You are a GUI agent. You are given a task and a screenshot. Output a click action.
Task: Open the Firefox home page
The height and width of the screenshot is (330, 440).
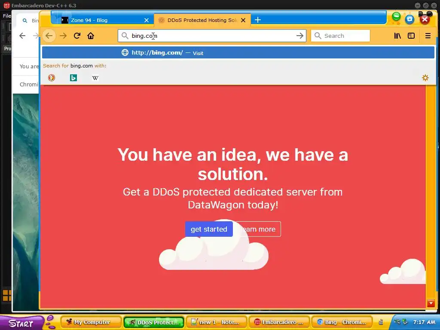[x=91, y=36]
